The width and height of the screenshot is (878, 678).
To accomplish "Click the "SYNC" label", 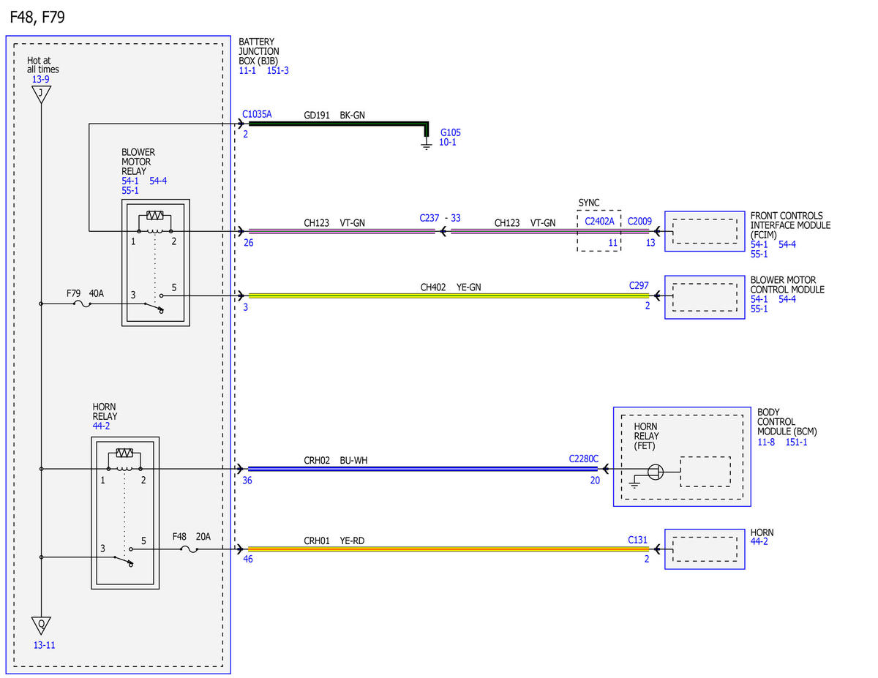I will point(589,203).
